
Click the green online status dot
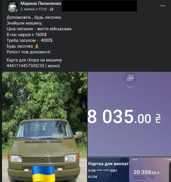(x=16, y=10)
